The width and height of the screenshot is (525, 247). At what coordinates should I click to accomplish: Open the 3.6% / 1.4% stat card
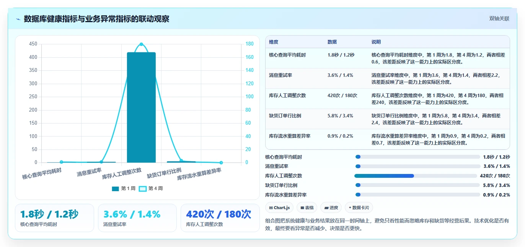pos(137,218)
